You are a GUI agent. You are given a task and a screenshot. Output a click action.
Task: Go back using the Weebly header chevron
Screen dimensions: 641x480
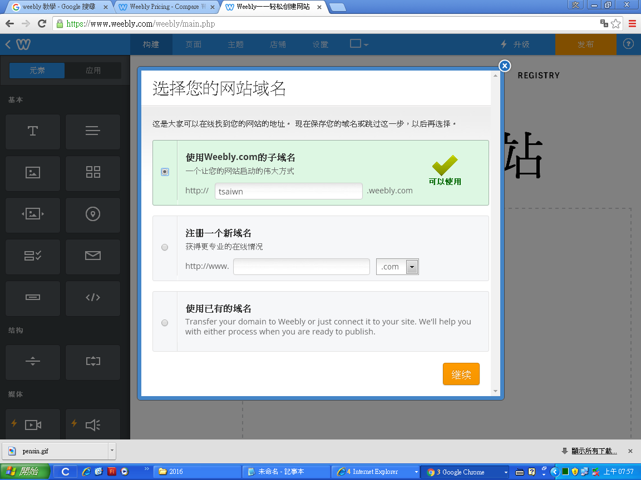pos(8,44)
